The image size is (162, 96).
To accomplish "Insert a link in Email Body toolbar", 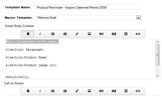I will coord(77,34).
